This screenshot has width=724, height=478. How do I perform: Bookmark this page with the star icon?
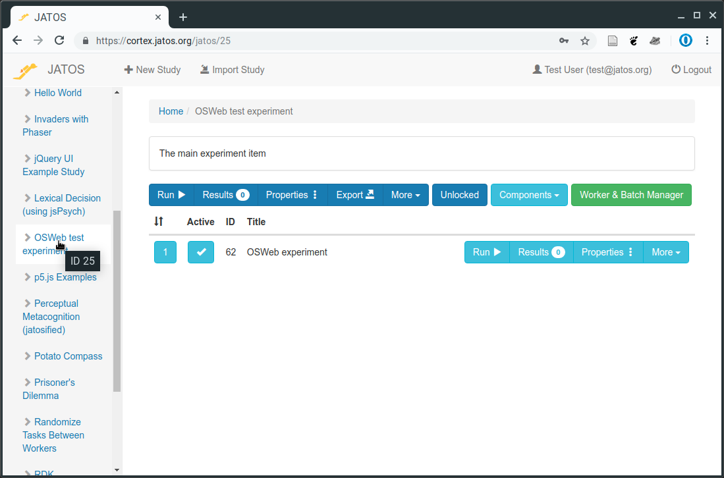click(585, 41)
